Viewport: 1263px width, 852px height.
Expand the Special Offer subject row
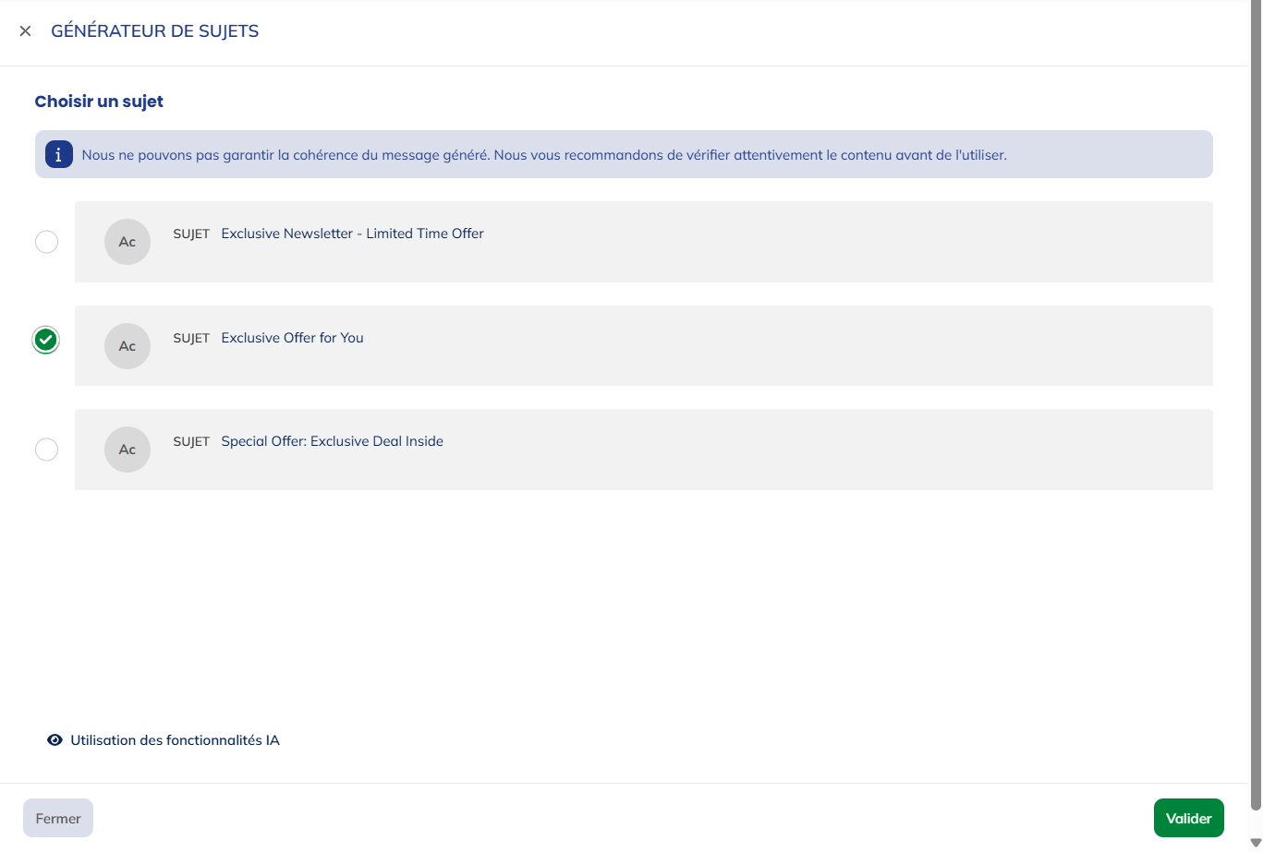click(642, 449)
